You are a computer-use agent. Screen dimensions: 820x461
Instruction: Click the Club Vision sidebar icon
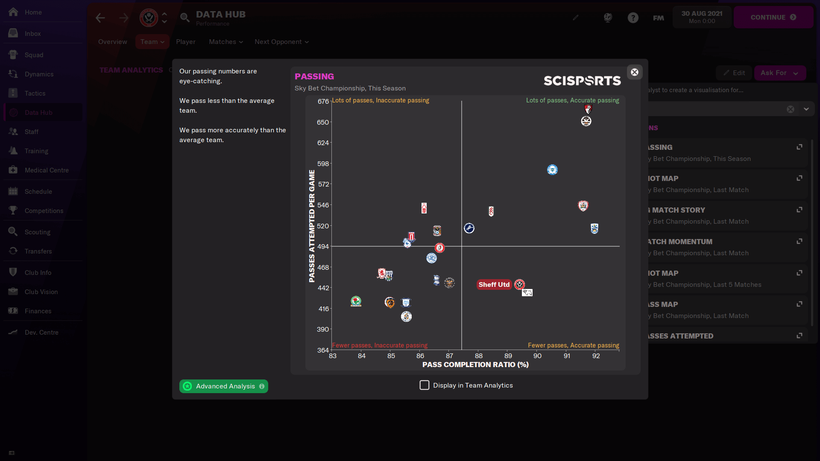(x=13, y=292)
